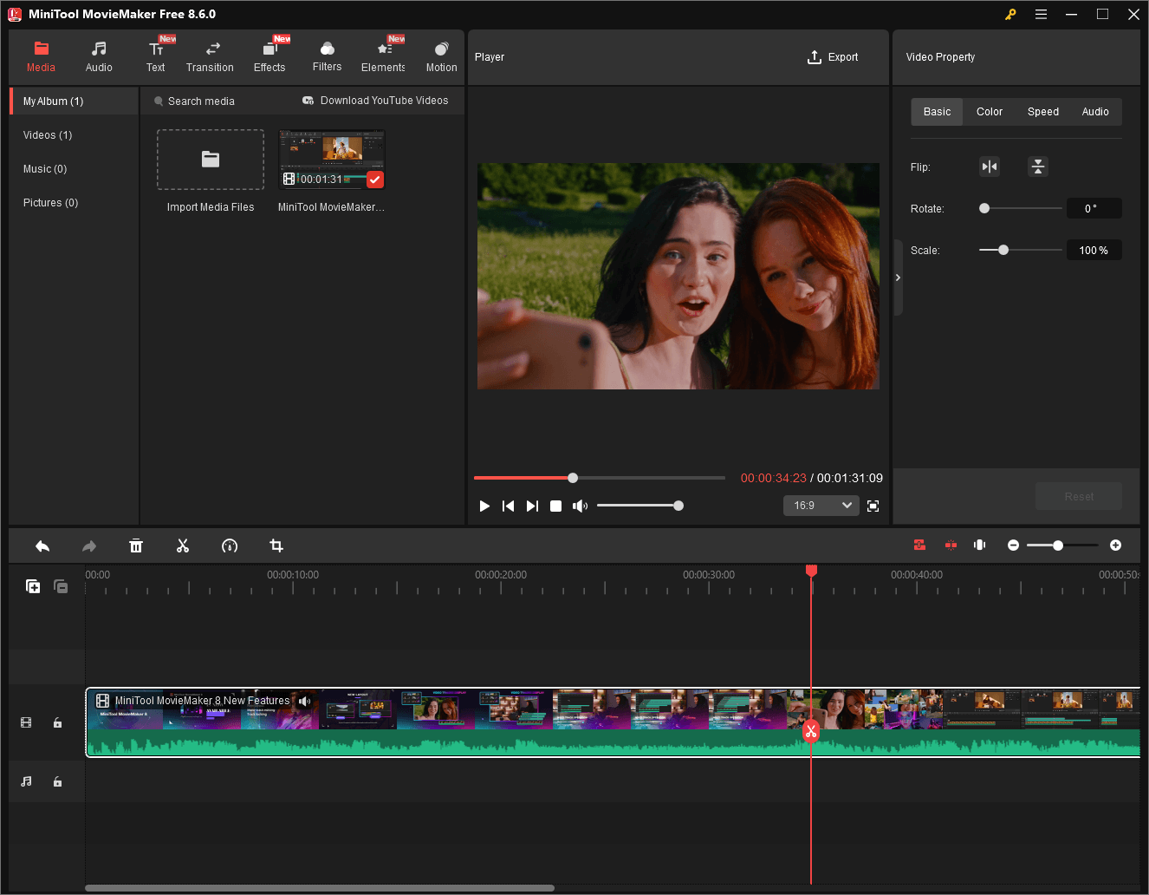Image resolution: width=1149 pixels, height=895 pixels.
Task: Split clip with the scissors toolbar icon
Action: (183, 545)
